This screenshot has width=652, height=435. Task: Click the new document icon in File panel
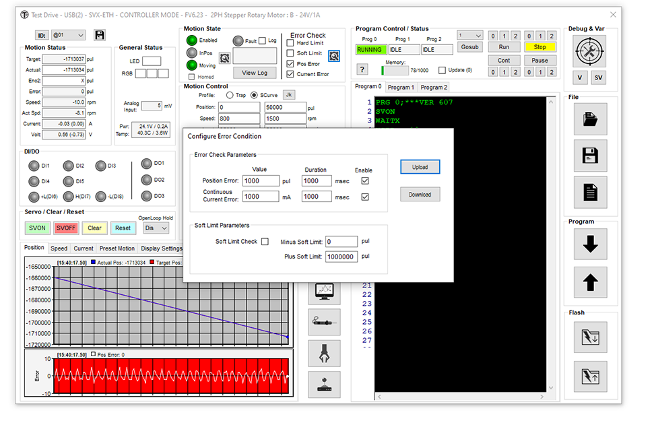point(590,193)
